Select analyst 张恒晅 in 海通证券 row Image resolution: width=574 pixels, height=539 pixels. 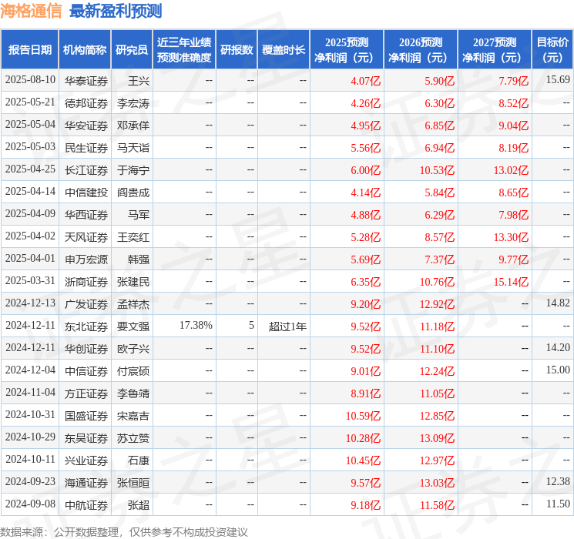pyautogui.click(x=133, y=483)
